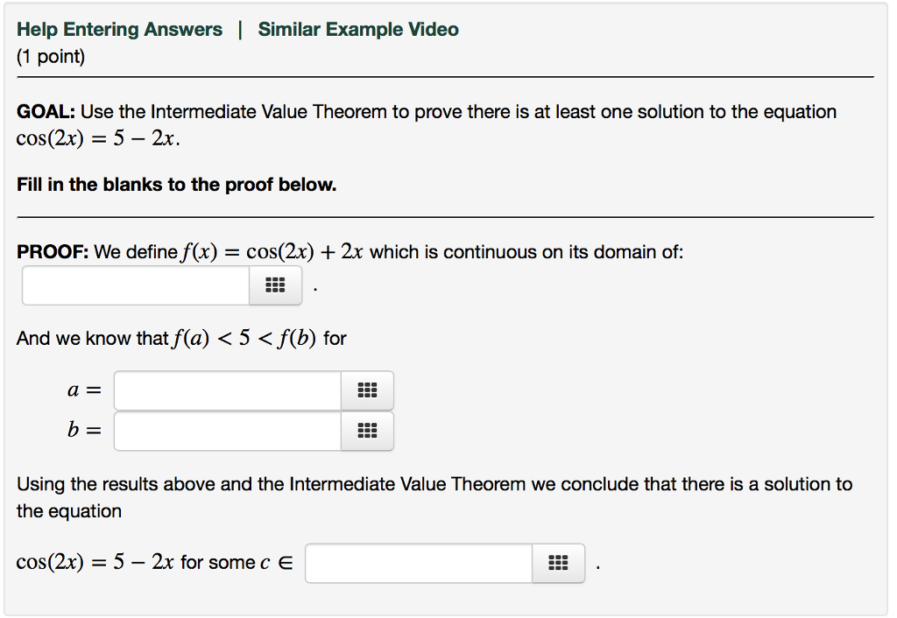Image resolution: width=897 pixels, height=618 pixels.
Task: Open the Help Entering Answers link
Action: pyautogui.click(x=119, y=29)
